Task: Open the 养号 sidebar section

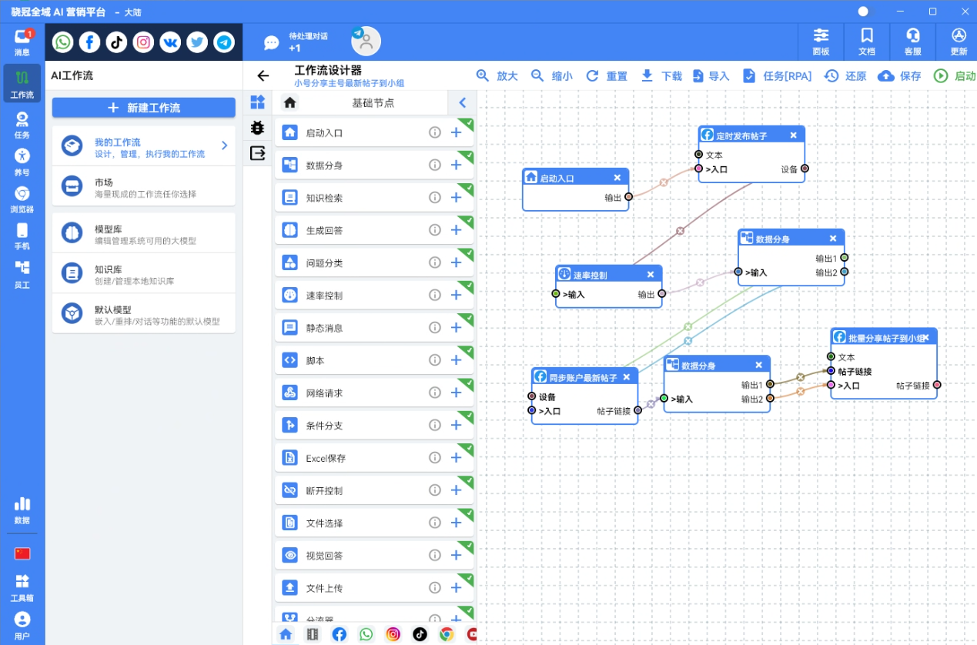Action: 22,162
